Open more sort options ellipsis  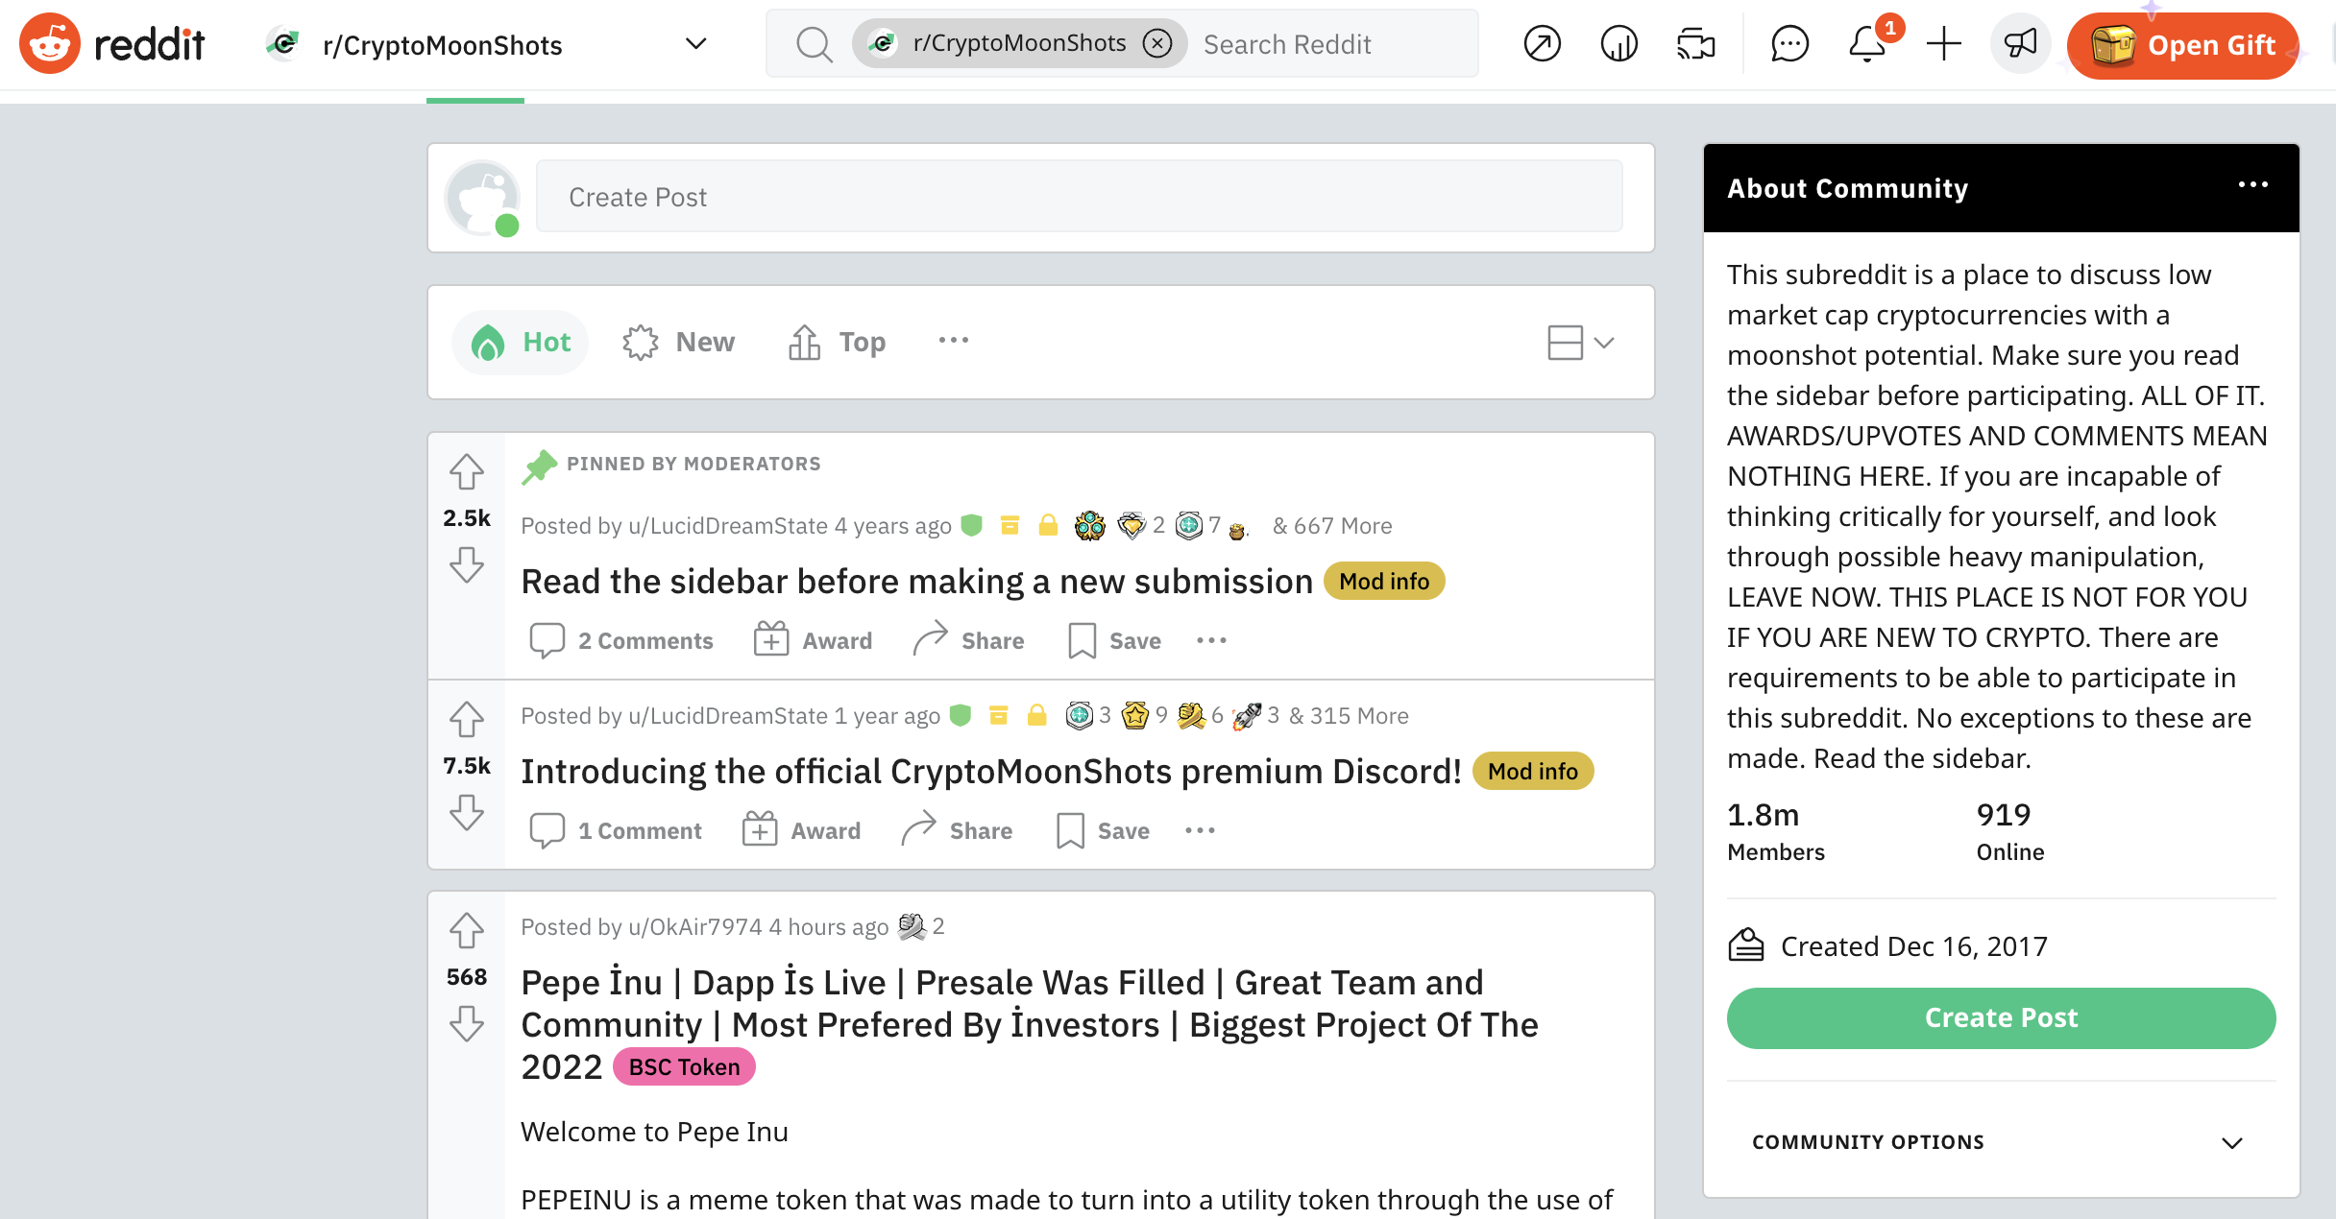(954, 340)
